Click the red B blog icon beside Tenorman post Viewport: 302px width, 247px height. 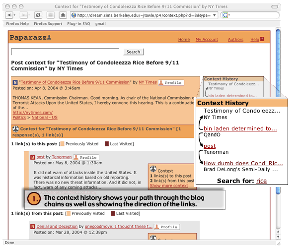point(33,157)
